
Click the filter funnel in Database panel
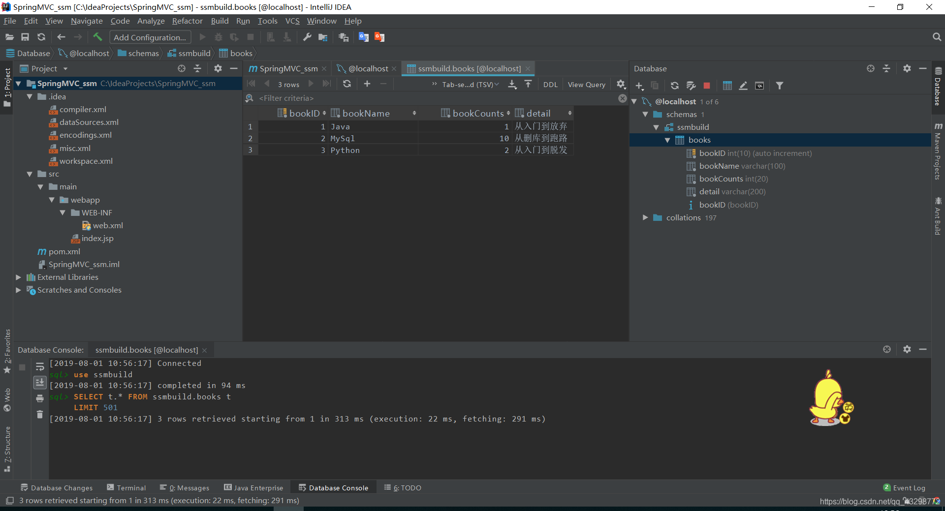pyautogui.click(x=780, y=86)
